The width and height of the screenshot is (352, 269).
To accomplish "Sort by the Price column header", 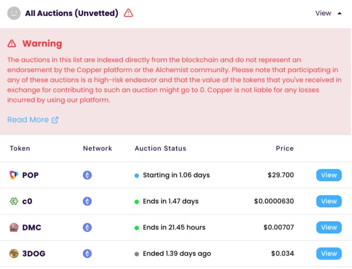I will coord(284,148).
